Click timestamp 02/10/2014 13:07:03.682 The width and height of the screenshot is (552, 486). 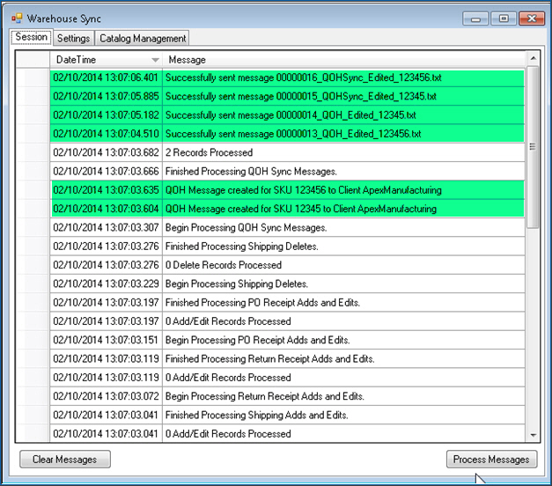pos(106,152)
